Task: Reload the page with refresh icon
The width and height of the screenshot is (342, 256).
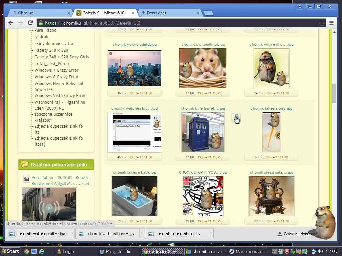Action: 30,23
